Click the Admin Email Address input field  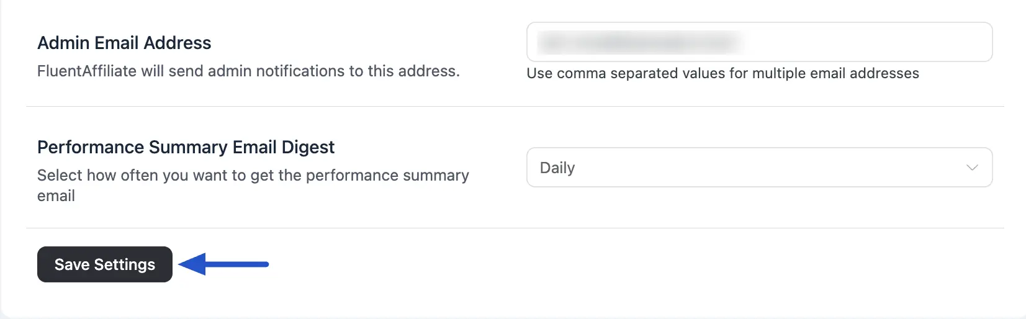tap(758, 42)
